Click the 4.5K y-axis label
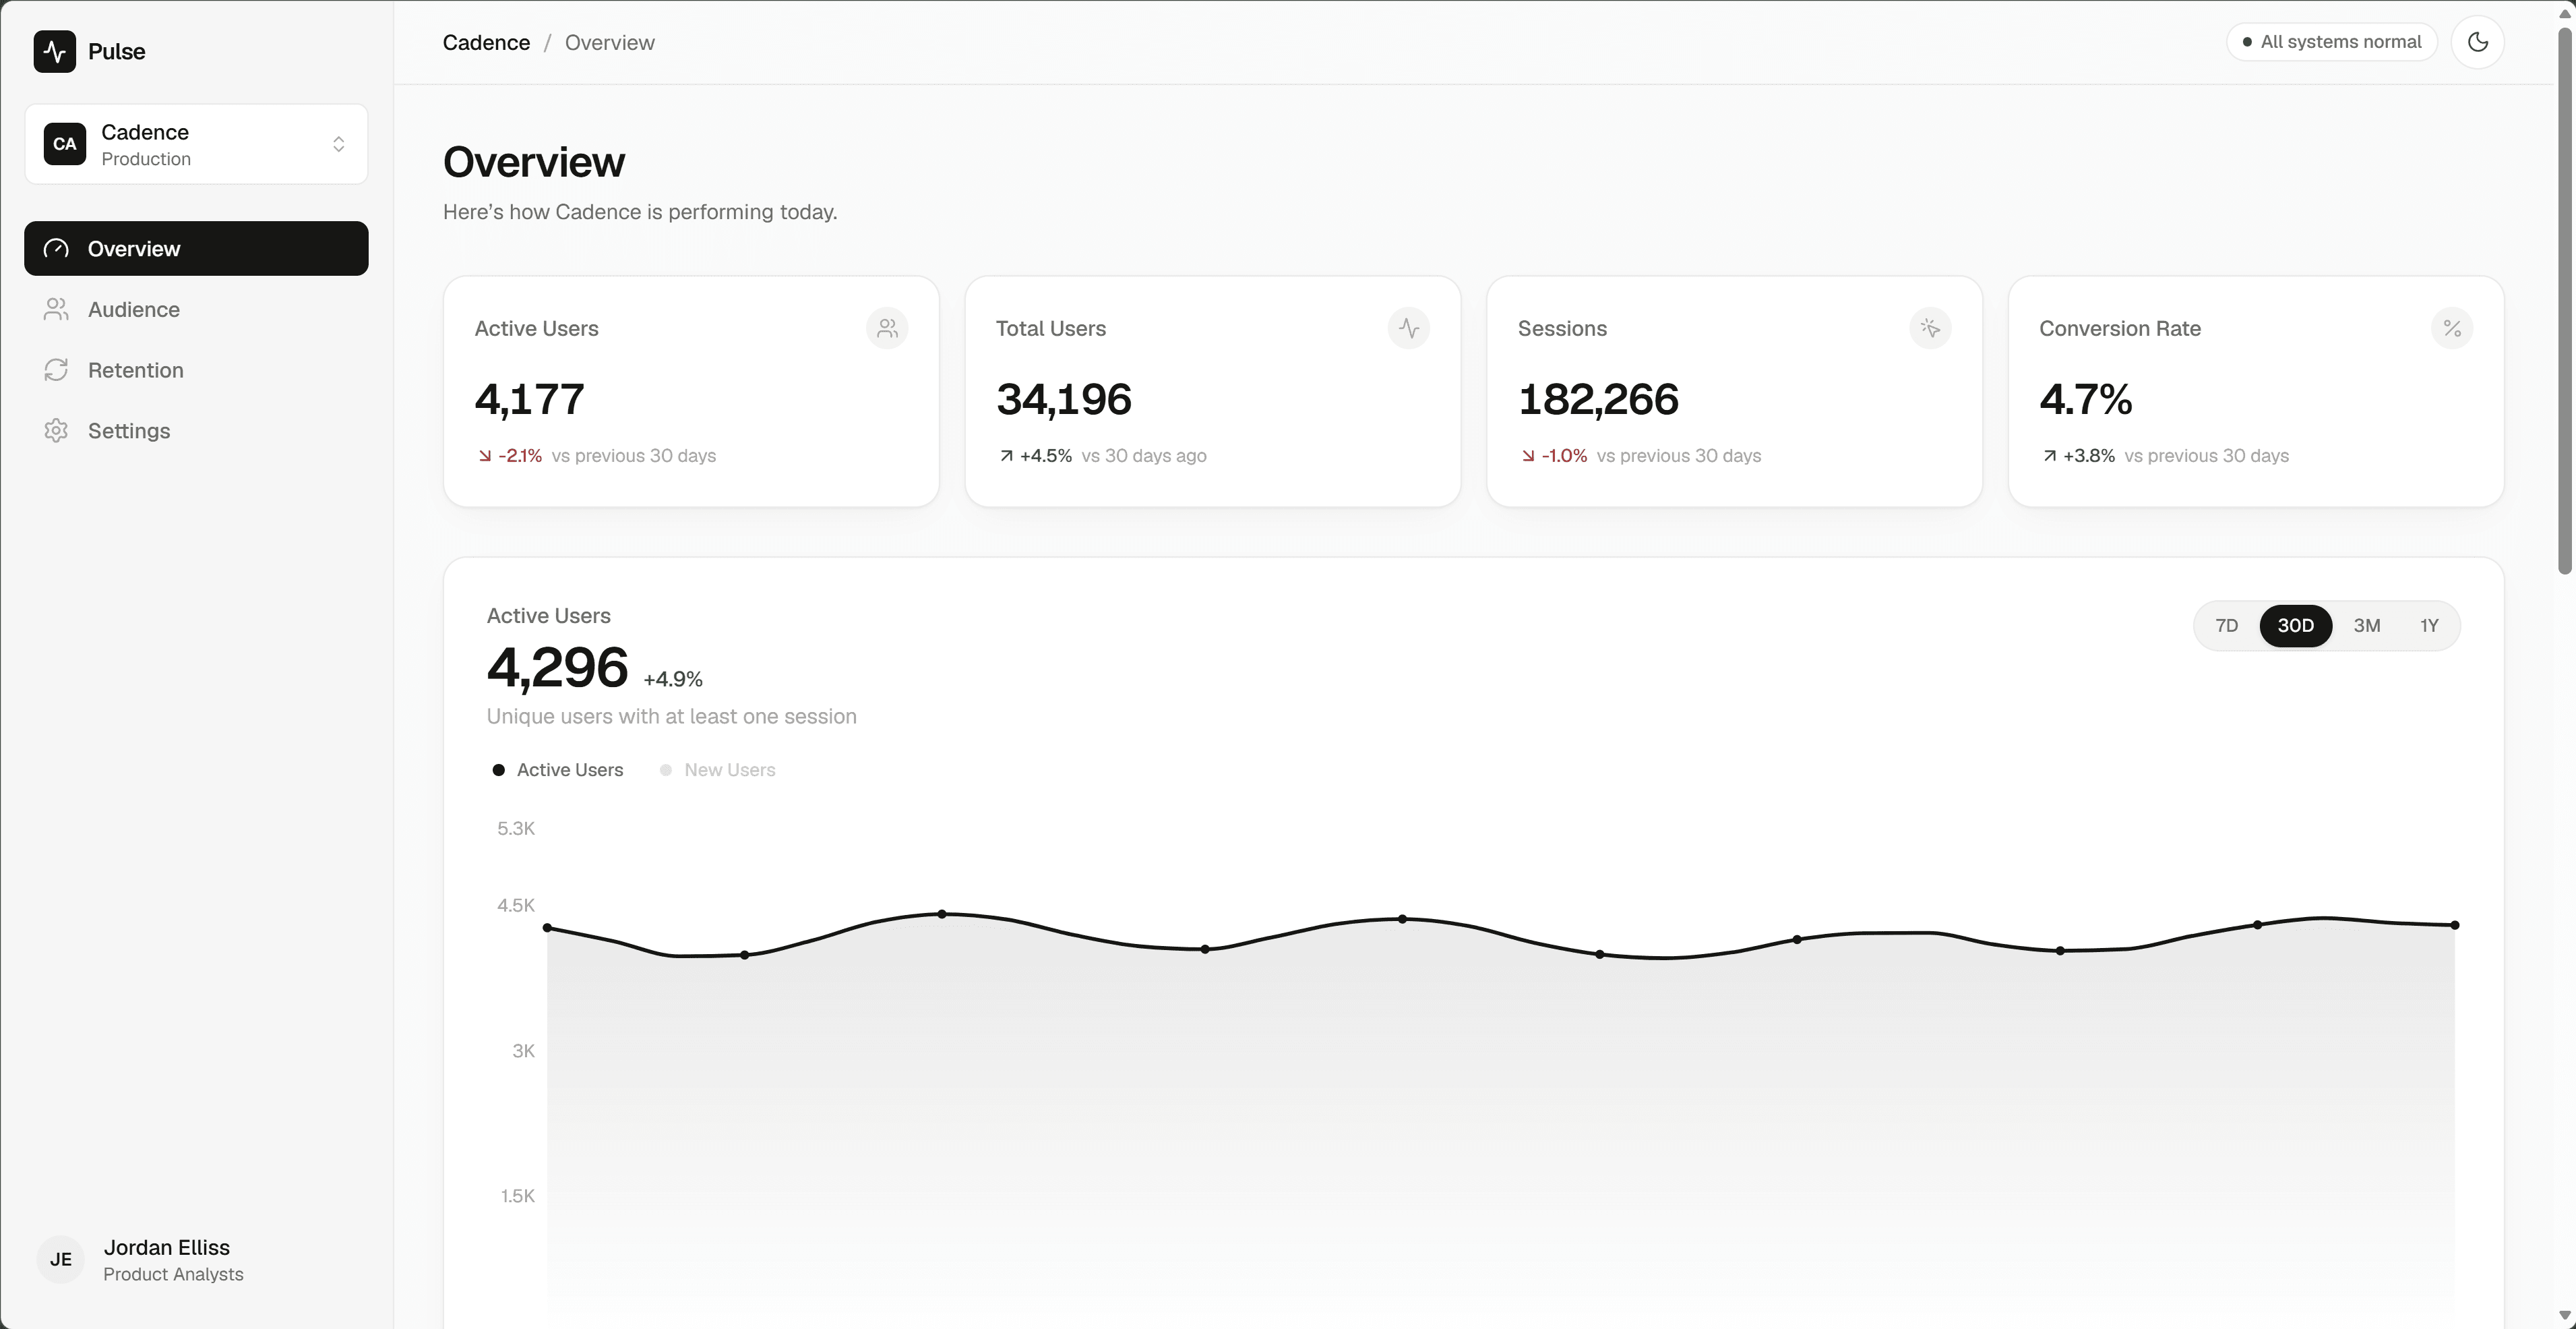This screenshot has height=1329, width=2576. [x=516, y=905]
